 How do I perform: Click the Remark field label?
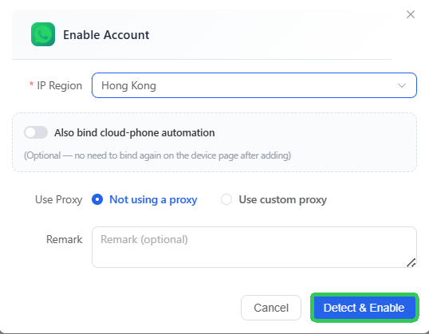click(x=65, y=239)
